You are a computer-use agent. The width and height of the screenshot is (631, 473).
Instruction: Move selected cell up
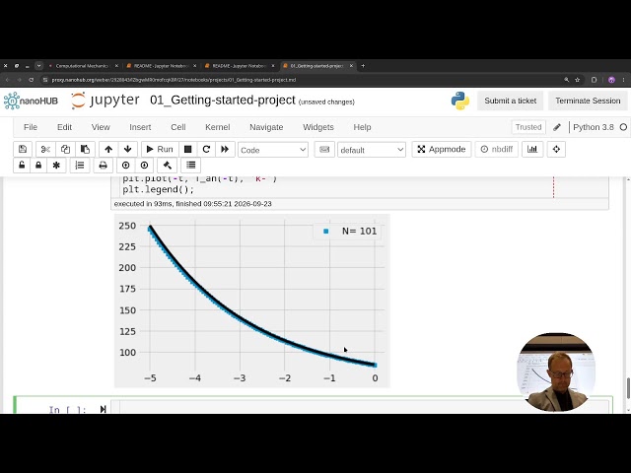tap(108, 149)
